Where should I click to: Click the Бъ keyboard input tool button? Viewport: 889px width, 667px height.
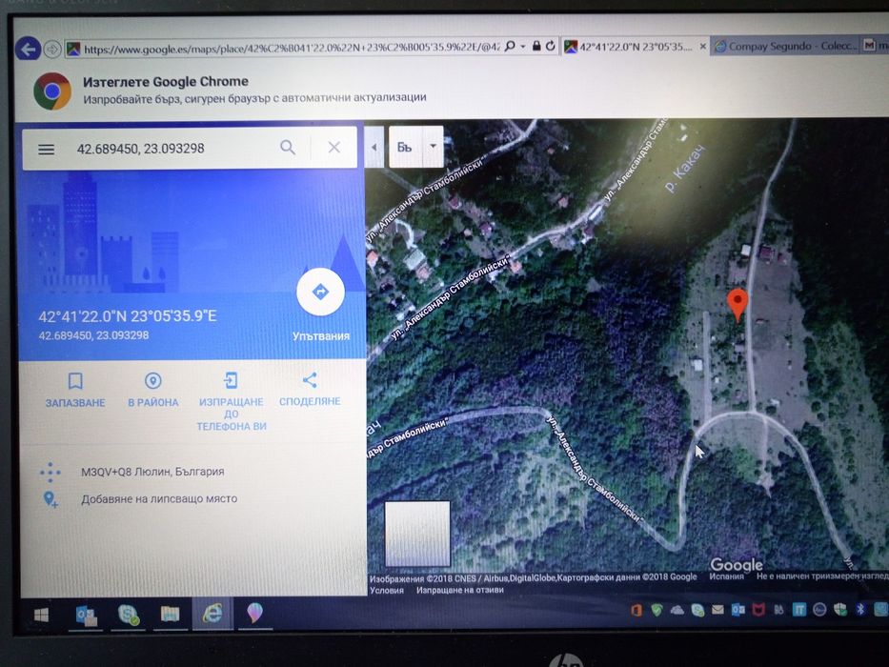(404, 148)
